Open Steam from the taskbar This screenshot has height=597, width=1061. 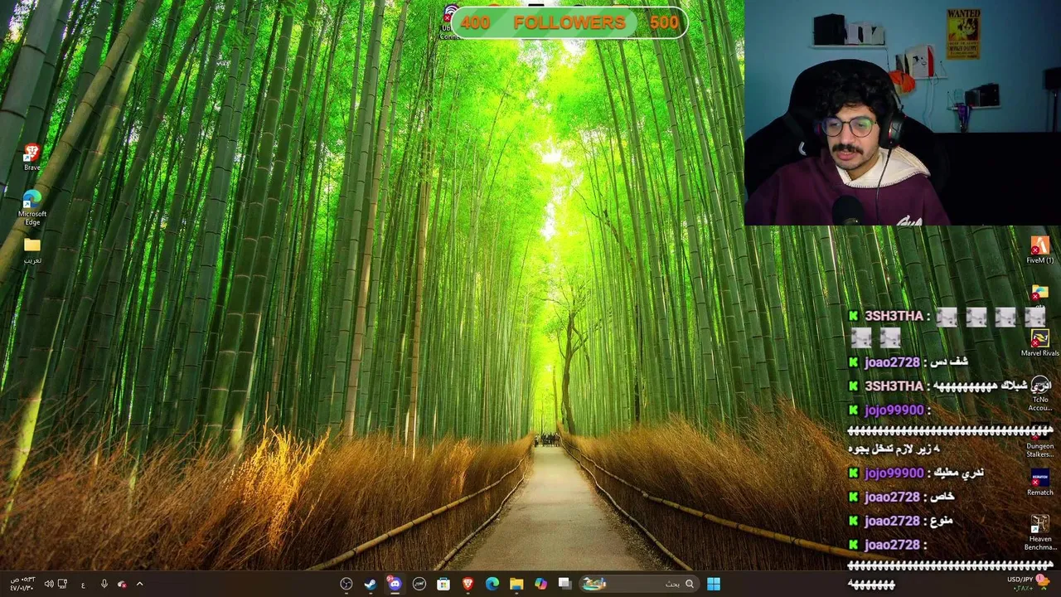tap(371, 584)
